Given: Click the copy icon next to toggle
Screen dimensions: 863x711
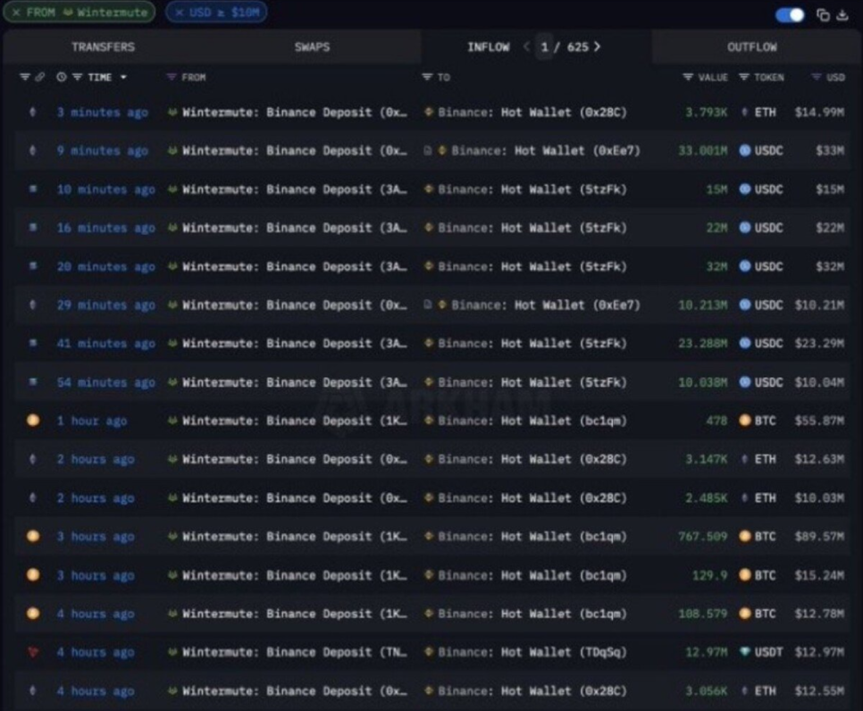Looking at the screenshot, I should coord(824,15).
